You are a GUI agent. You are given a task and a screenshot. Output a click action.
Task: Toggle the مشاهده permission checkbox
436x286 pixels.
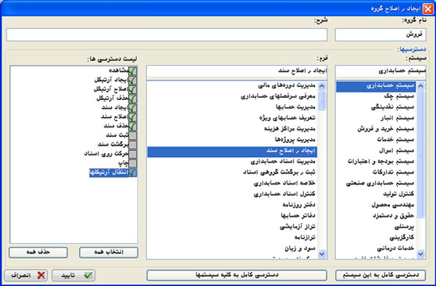[x=133, y=70]
